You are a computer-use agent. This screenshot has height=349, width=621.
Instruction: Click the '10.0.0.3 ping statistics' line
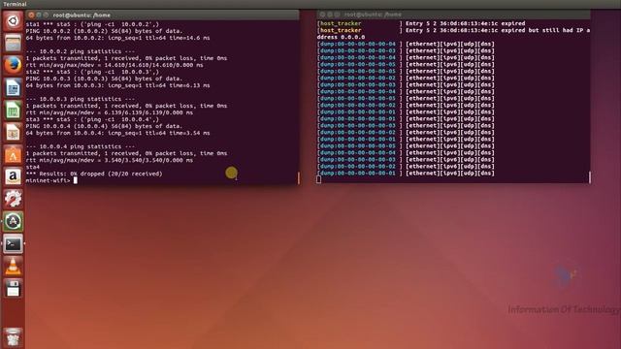(81, 99)
